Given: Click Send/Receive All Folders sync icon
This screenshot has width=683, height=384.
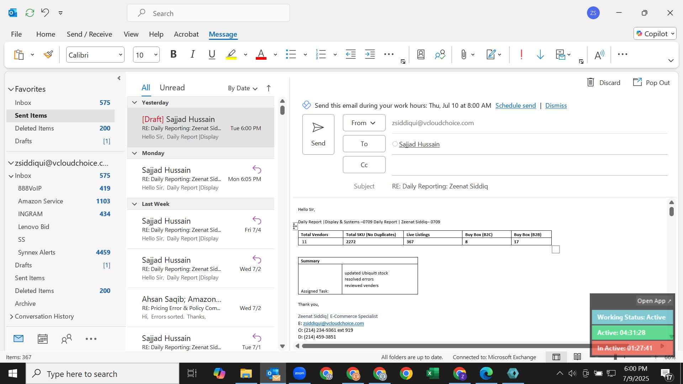Looking at the screenshot, I should pyautogui.click(x=30, y=13).
